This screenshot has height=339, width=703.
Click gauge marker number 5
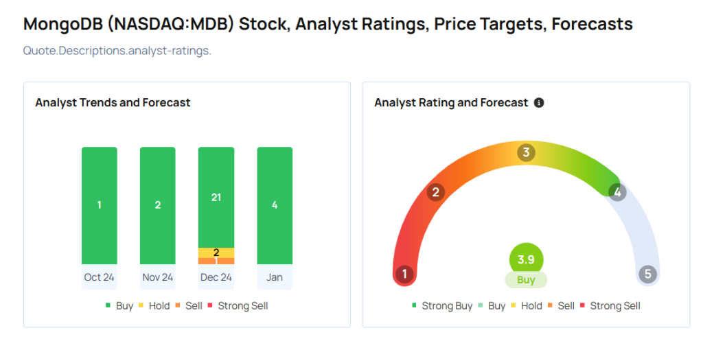pos(647,274)
